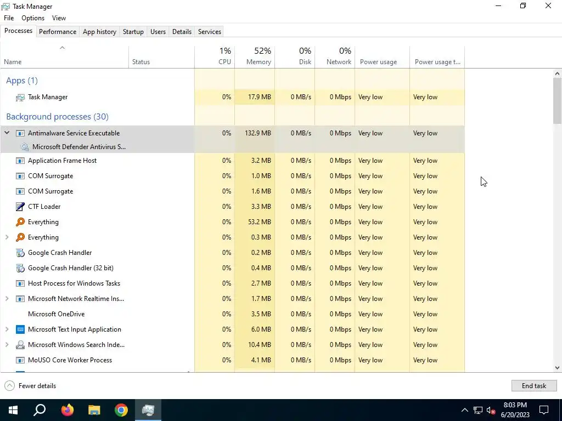
Task: Click the network status tray icon
Action: coord(478,410)
